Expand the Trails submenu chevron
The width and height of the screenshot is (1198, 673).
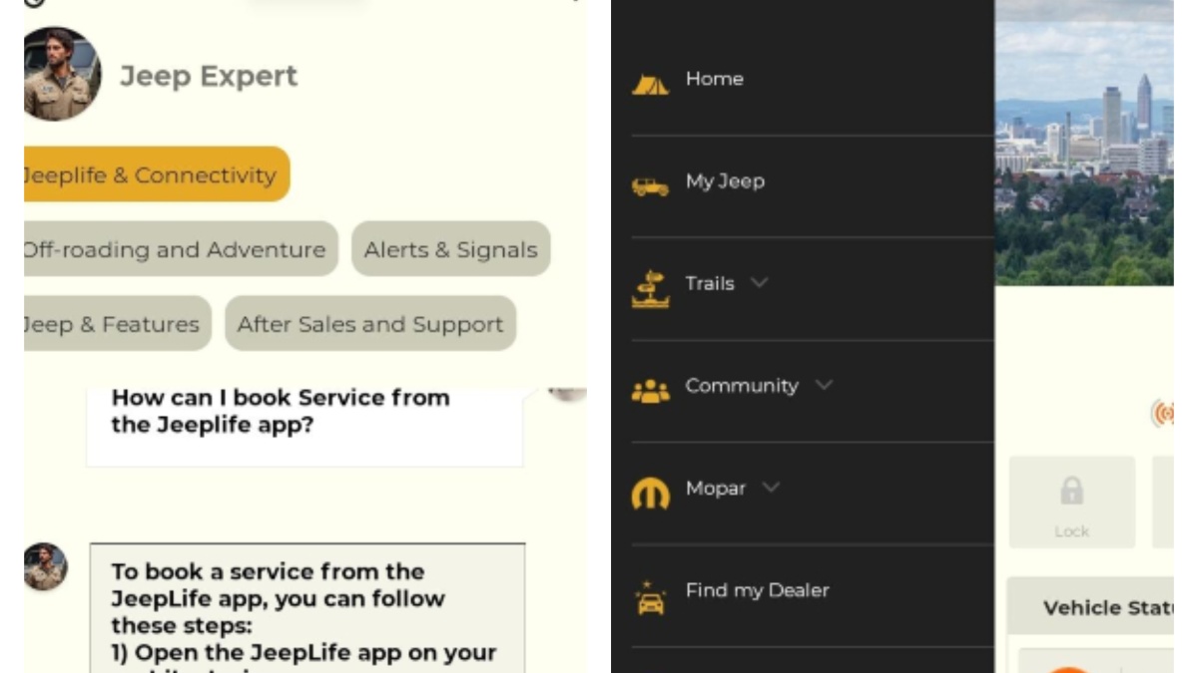[758, 283]
